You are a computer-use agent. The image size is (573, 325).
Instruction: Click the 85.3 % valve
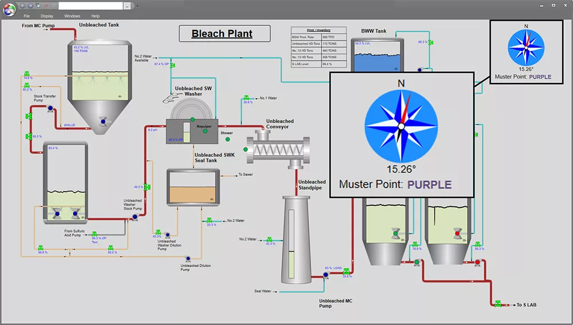(478, 244)
